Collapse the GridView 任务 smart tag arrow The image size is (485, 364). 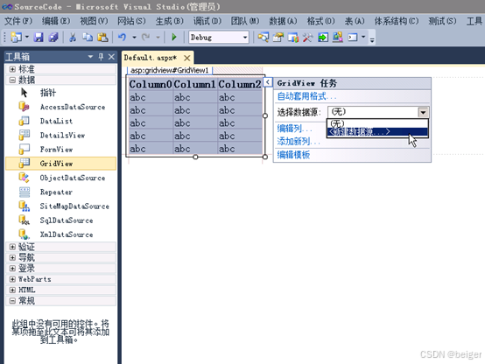click(268, 82)
